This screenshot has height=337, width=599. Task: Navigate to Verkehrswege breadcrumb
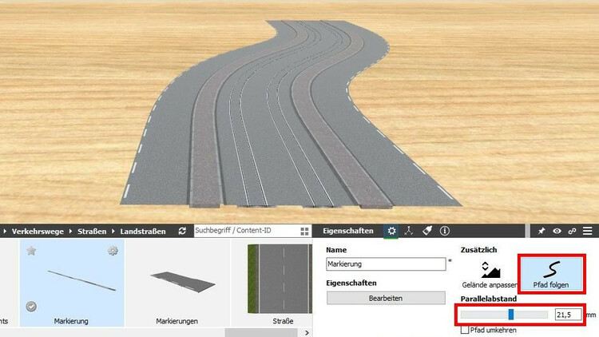[x=38, y=231]
